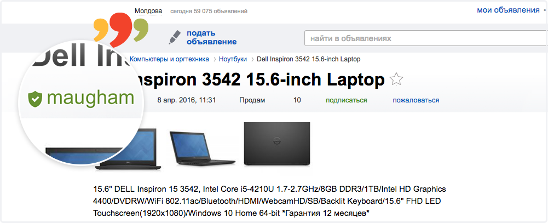The height and width of the screenshot is (223, 548).
Task: Open the laptop lid back-view thumbnail
Action: [x=277, y=144]
